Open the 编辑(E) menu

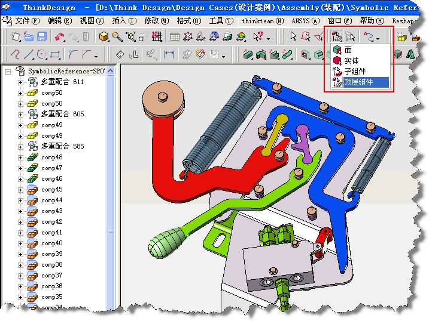pos(59,21)
